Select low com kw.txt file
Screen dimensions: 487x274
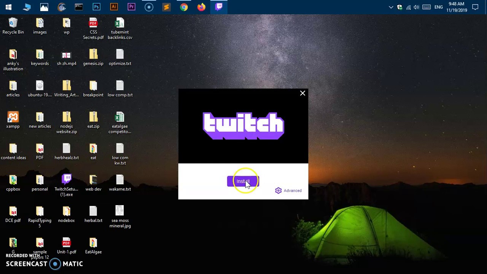[x=120, y=154]
